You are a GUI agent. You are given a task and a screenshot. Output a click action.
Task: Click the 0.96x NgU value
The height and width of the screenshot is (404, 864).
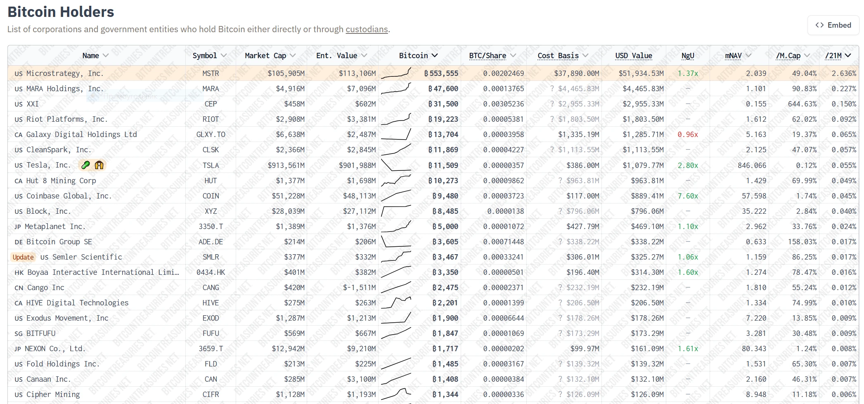688,135
